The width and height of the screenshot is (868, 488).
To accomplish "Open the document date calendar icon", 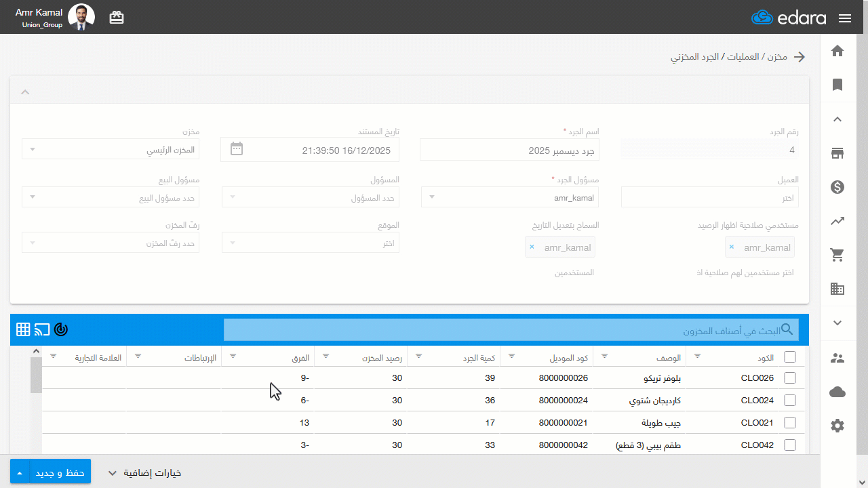I will [x=237, y=148].
